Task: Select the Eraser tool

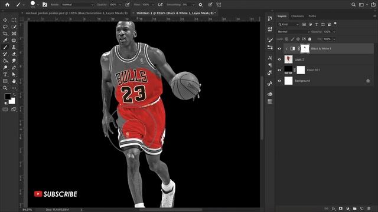Action: click(x=14, y=54)
